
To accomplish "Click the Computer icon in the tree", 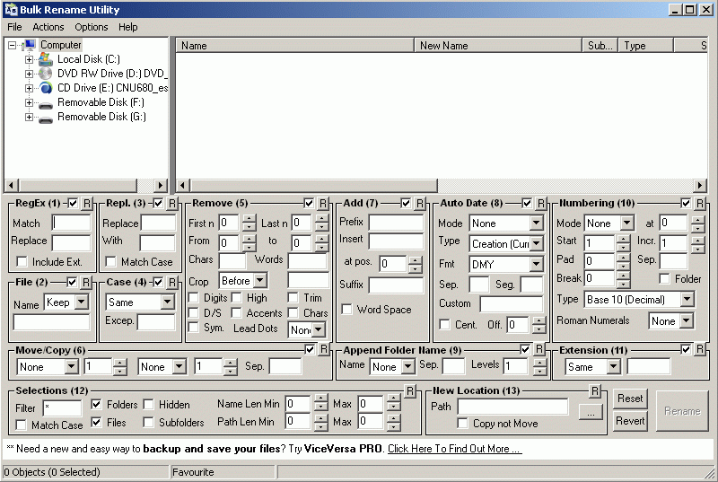I will [29, 45].
